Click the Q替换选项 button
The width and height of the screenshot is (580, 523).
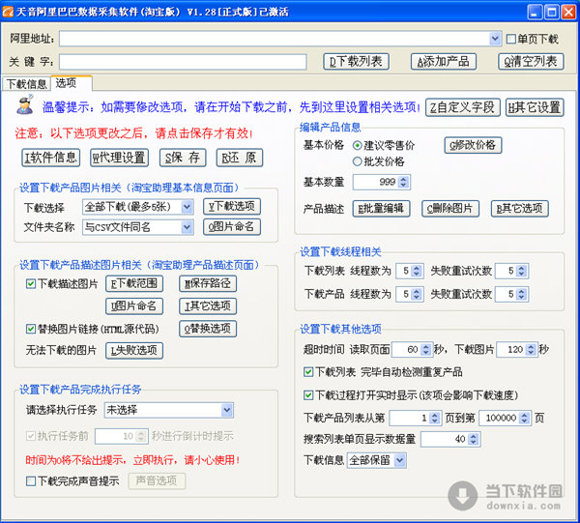point(208,329)
